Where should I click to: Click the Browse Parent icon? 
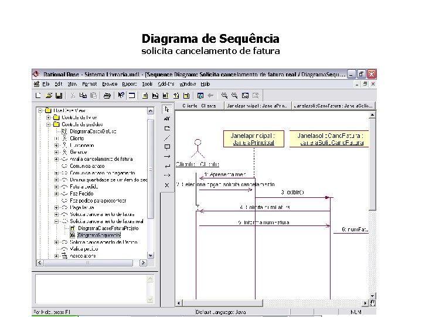point(200,95)
